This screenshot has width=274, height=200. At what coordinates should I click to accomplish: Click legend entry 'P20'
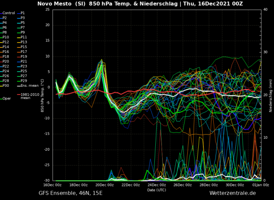coord(5,62)
